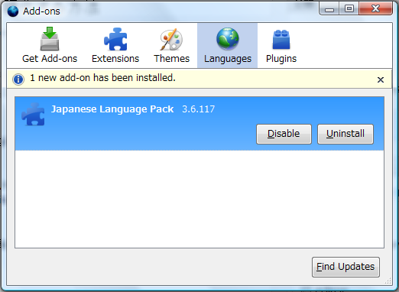Minimize the Add-ons window
This screenshot has height=292, width=399.
coord(329,9)
